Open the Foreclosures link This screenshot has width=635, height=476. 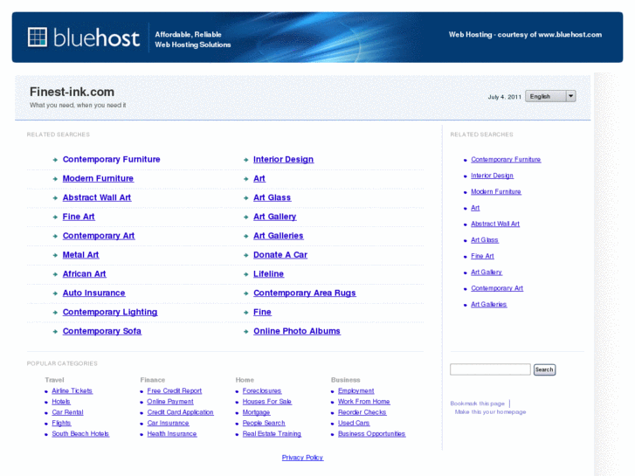(262, 390)
